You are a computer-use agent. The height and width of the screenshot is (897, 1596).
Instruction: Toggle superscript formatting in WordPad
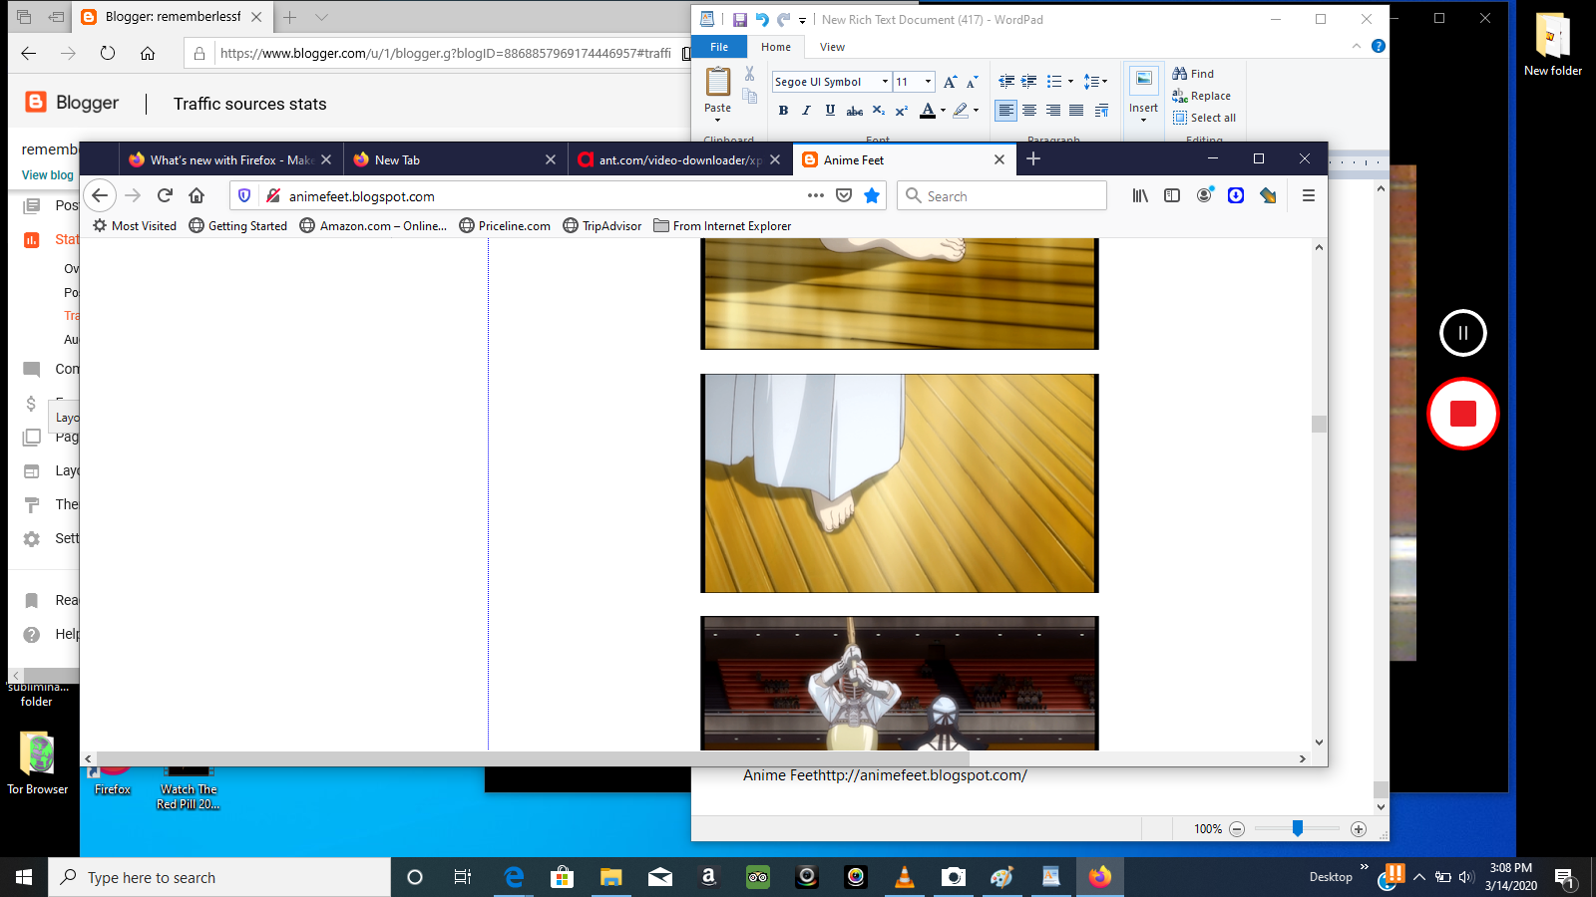(902, 111)
